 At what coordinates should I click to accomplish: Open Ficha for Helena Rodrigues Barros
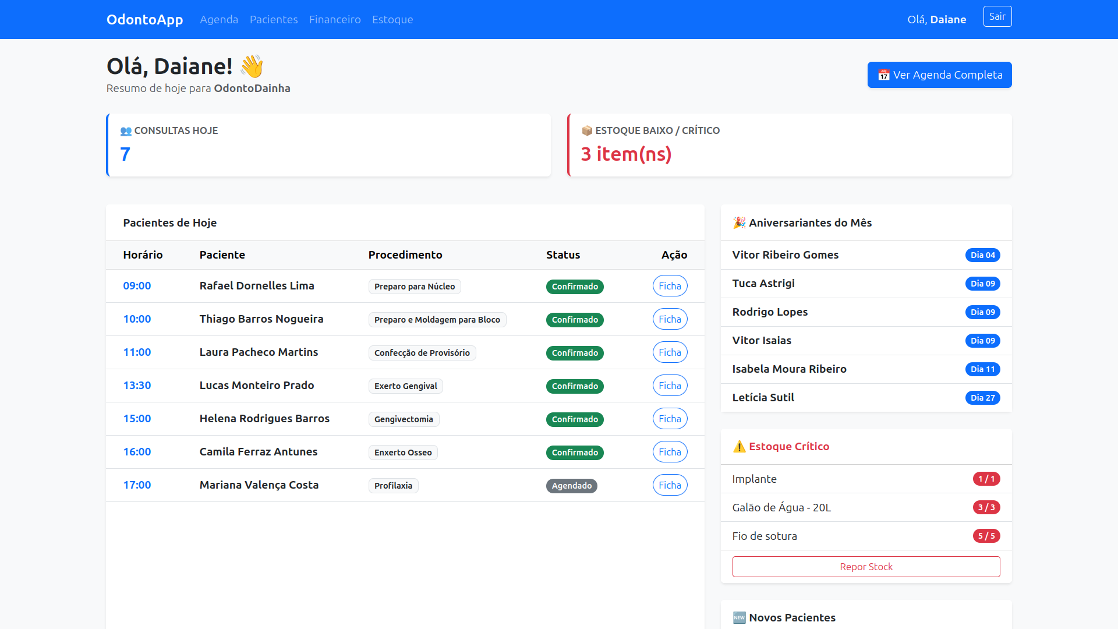(x=670, y=419)
